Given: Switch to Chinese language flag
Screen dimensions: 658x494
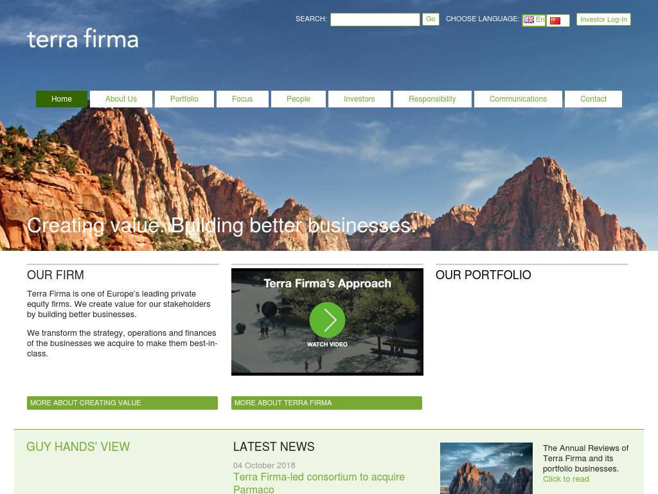Looking at the screenshot, I should coord(556,21).
